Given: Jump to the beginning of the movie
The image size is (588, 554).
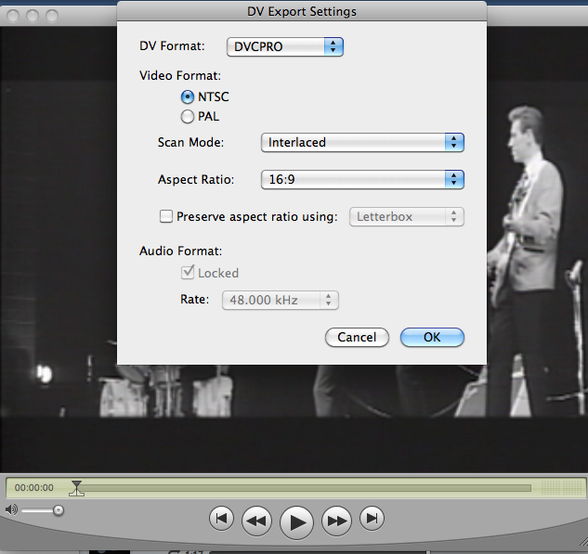Looking at the screenshot, I should click(221, 519).
